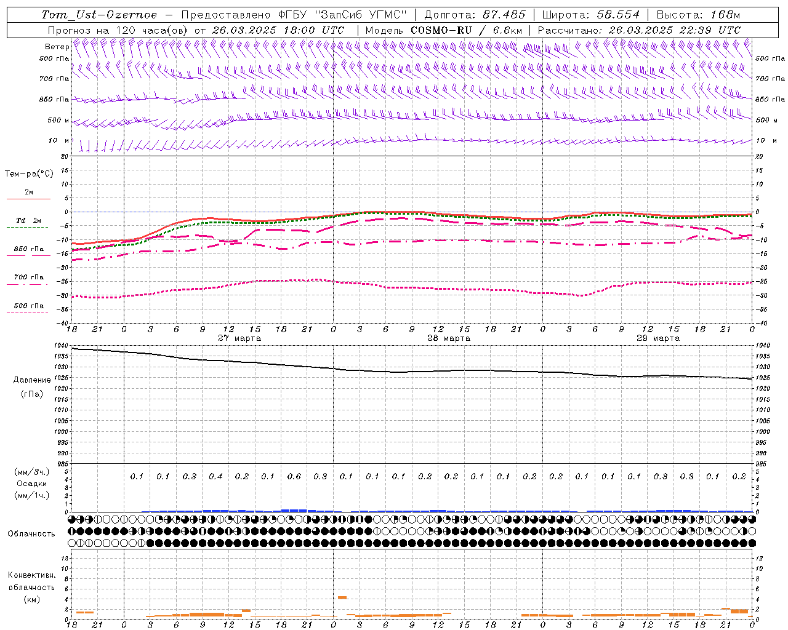This screenshot has width=788, height=630.
Task: Select the (мм/3ч.) precipitation unit label
Action: click(x=32, y=472)
